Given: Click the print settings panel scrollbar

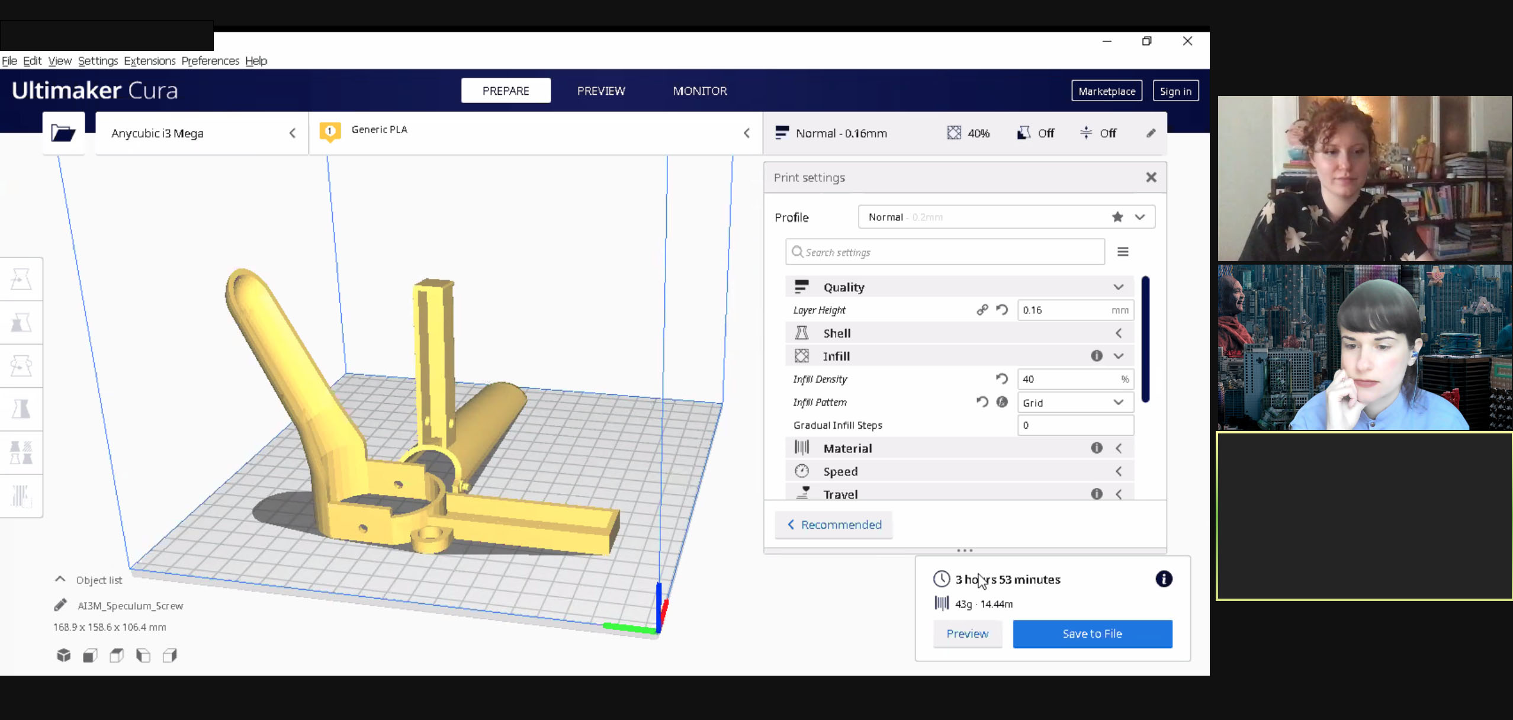Looking at the screenshot, I should [x=1145, y=339].
